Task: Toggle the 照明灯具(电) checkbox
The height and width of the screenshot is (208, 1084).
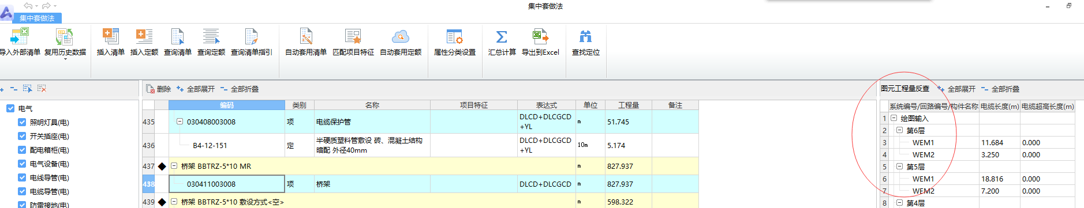Action: [x=22, y=122]
